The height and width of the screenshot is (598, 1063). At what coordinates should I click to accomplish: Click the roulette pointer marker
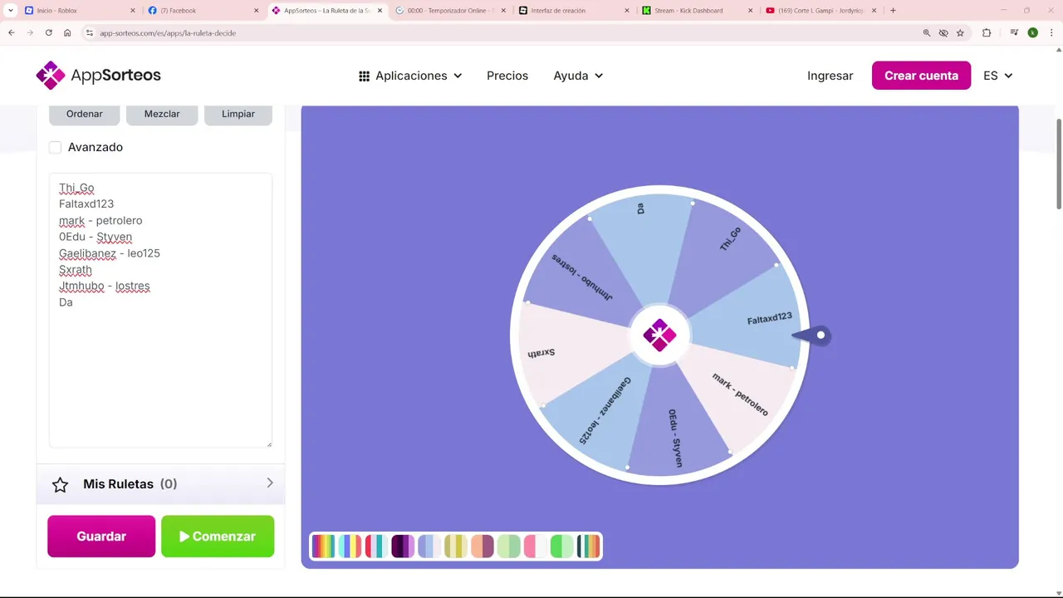(812, 335)
